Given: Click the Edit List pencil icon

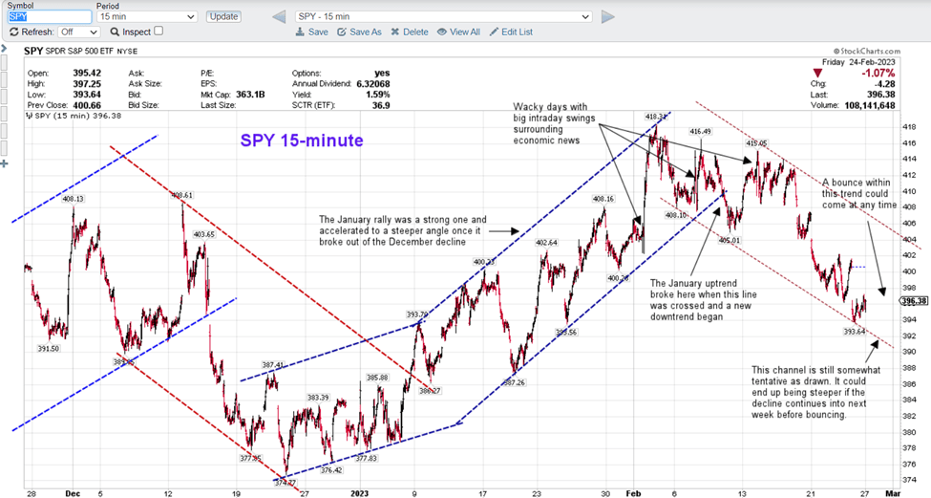Looking at the screenshot, I should [494, 32].
